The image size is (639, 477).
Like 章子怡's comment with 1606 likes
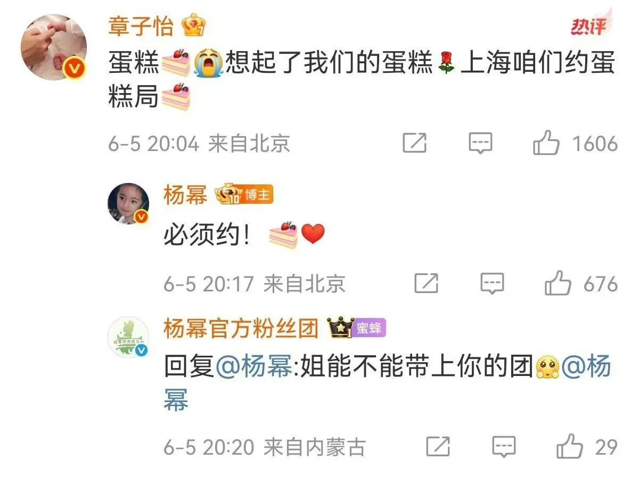[546, 143]
